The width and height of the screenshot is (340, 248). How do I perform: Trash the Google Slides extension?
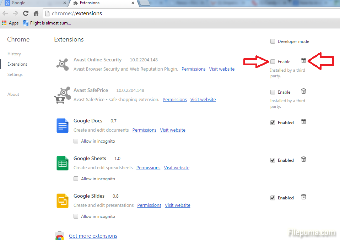click(303, 197)
